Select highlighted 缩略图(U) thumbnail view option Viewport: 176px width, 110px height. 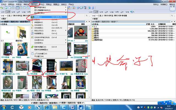pyautogui.click(x=49, y=17)
